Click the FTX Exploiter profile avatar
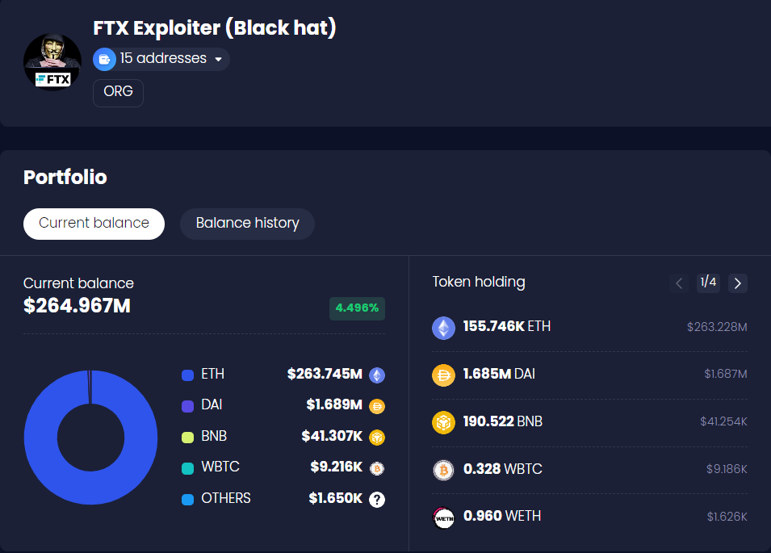 [x=52, y=62]
